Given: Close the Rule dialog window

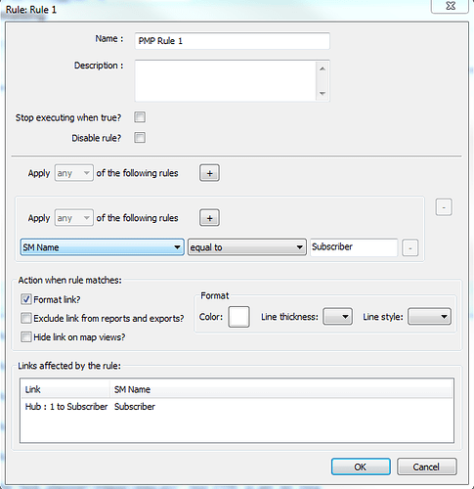Looking at the screenshot, I should point(450,6).
